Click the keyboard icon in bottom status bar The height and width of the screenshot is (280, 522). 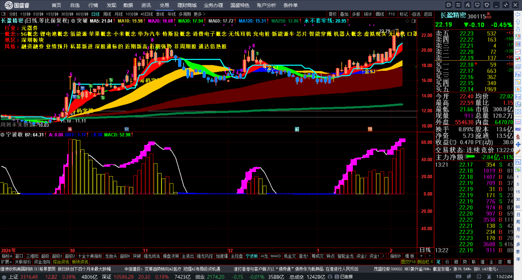coord(459,276)
